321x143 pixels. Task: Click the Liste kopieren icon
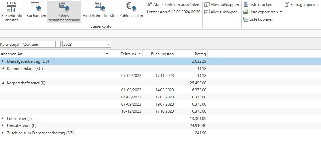(246, 19)
